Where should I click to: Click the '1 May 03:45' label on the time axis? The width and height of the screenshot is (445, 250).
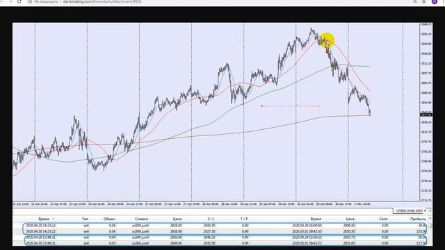[362, 204]
